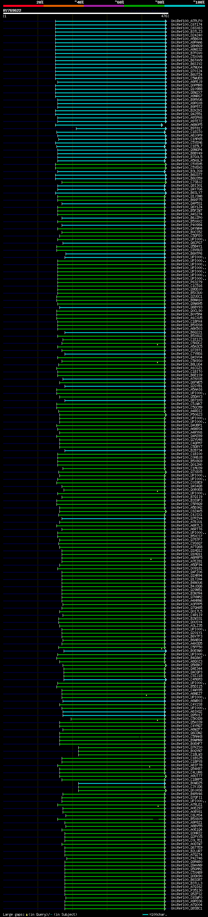Image resolution: width=208 pixels, height=917 pixels.
Task: Select hit UniRef100_B9T817
Action: pyautogui.click(x=186, y=128)
